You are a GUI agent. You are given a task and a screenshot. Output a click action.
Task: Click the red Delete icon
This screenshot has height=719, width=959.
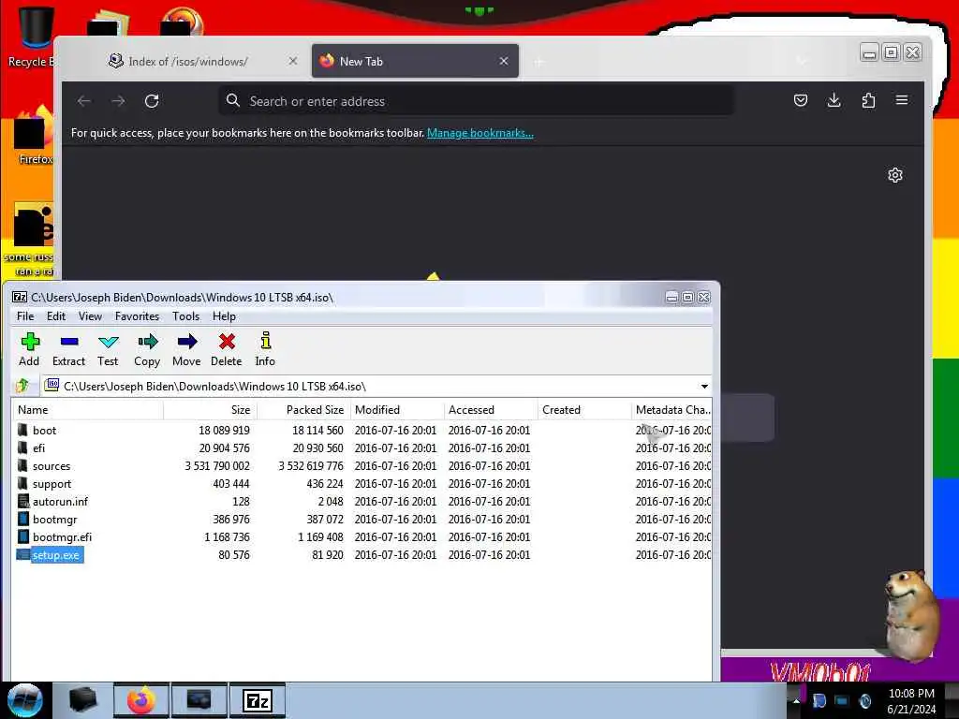click(227, 349)
